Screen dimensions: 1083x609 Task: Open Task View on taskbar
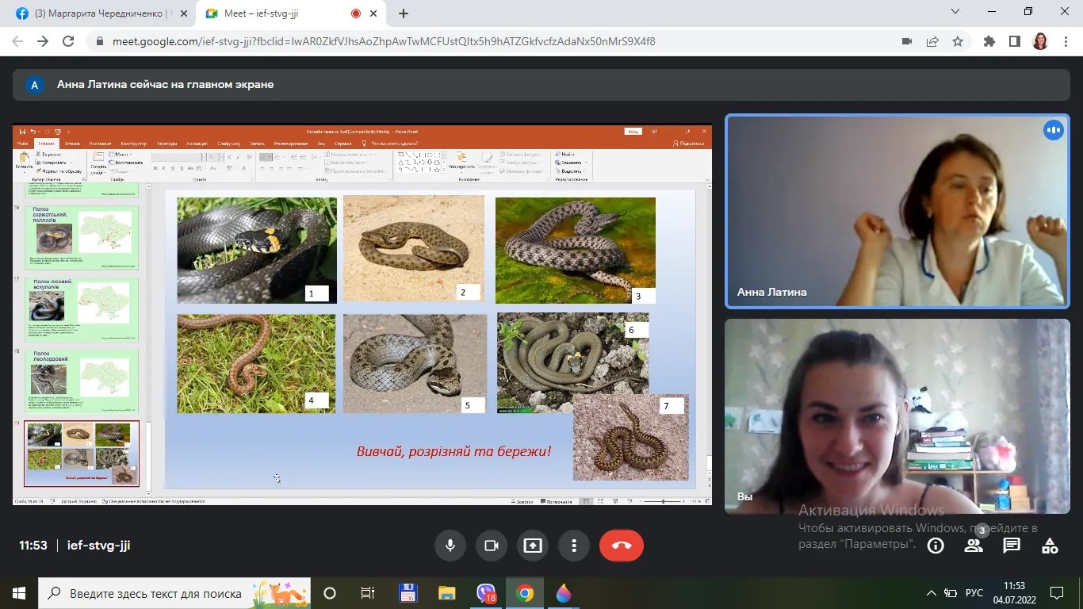pos(368,593)
